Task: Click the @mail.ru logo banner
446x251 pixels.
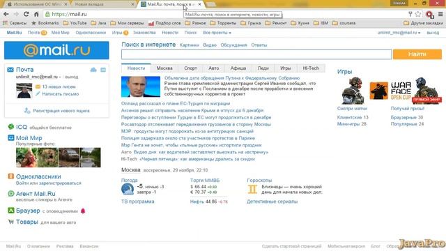Action: (56, 50)
